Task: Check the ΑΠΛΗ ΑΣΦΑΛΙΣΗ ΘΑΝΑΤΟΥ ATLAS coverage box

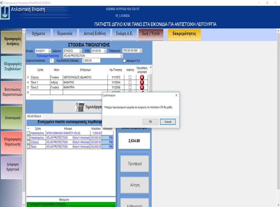Action: pos(28,133)
